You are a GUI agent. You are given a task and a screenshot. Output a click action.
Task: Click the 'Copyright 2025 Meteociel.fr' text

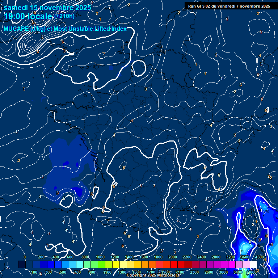tap(154, 275)
